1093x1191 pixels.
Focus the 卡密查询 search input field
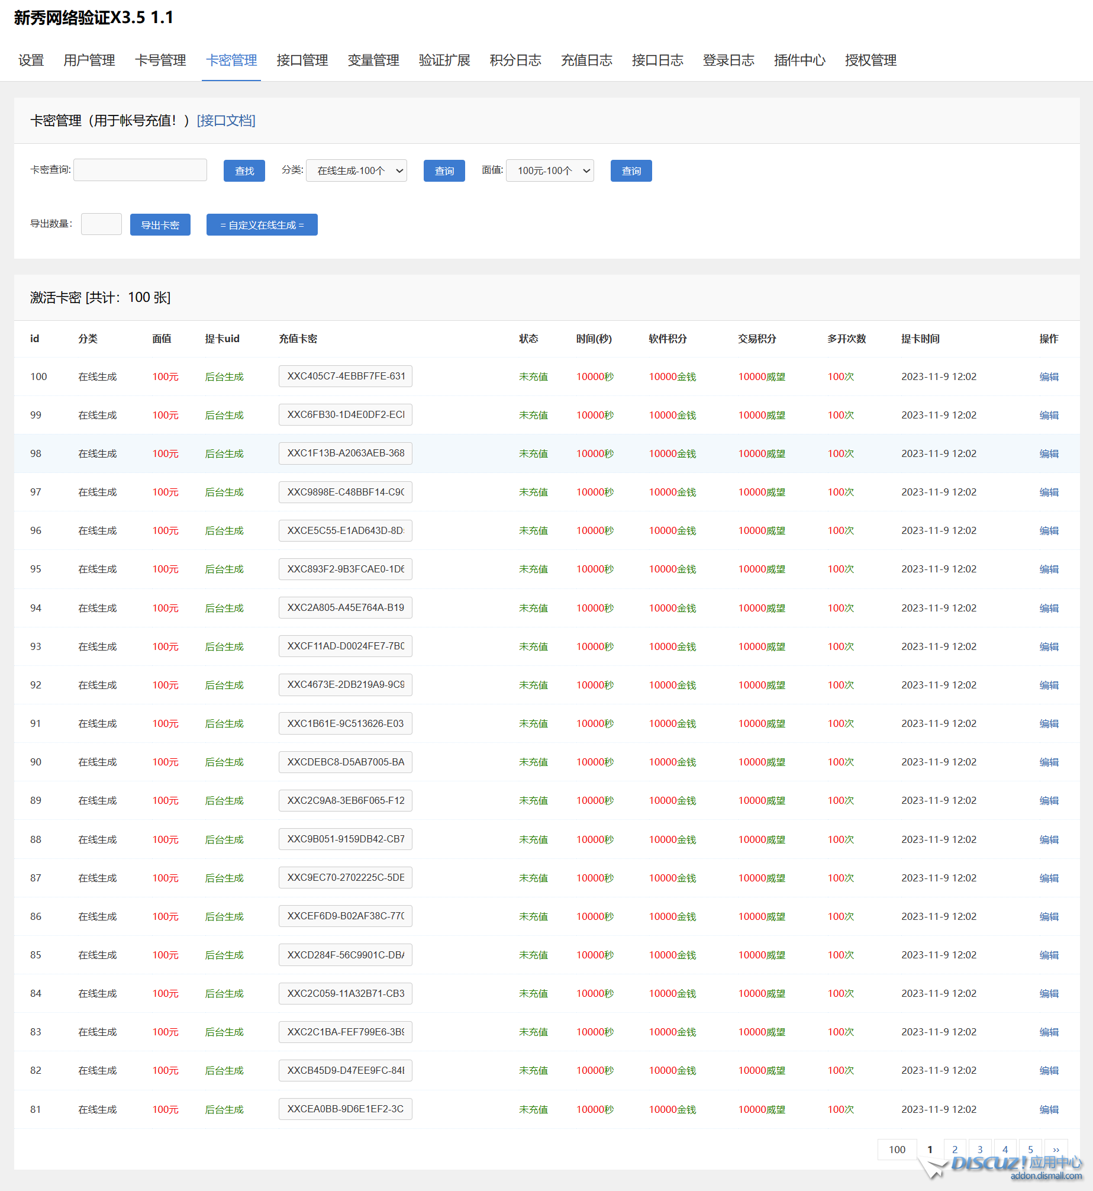140,170
